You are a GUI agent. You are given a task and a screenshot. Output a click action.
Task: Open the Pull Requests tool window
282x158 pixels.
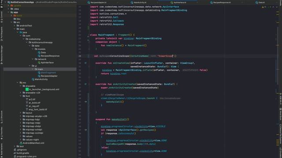point(2,33)
